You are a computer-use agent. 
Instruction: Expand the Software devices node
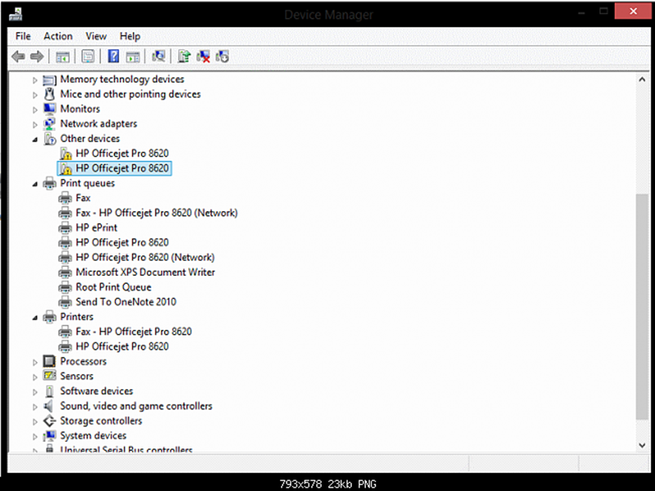(x=35, y=392)
